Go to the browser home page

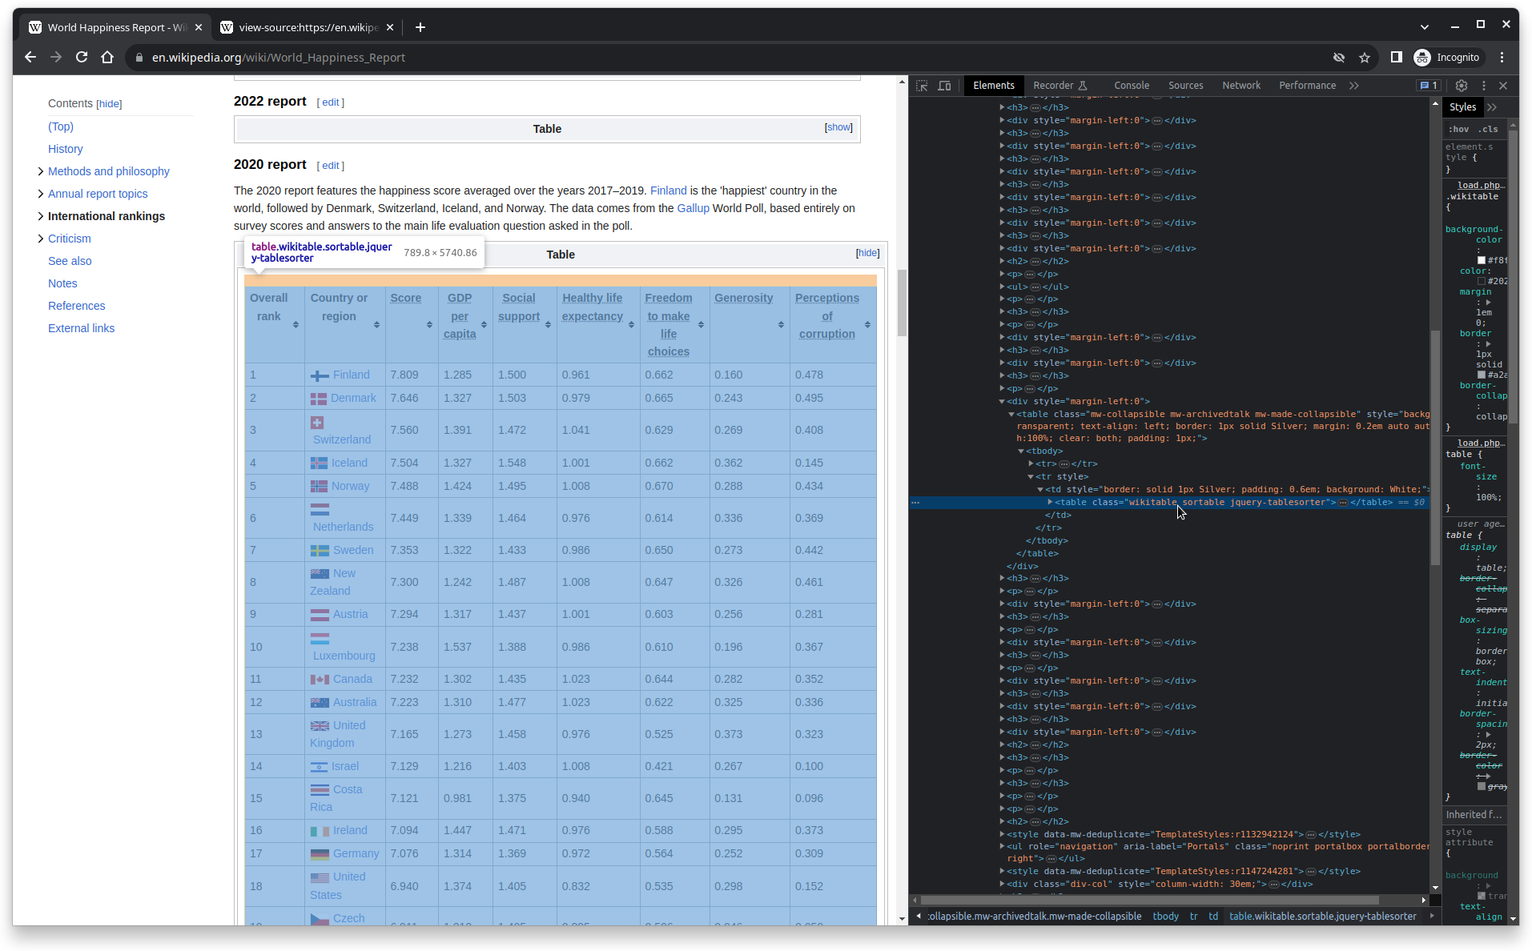tap(107, 57)
